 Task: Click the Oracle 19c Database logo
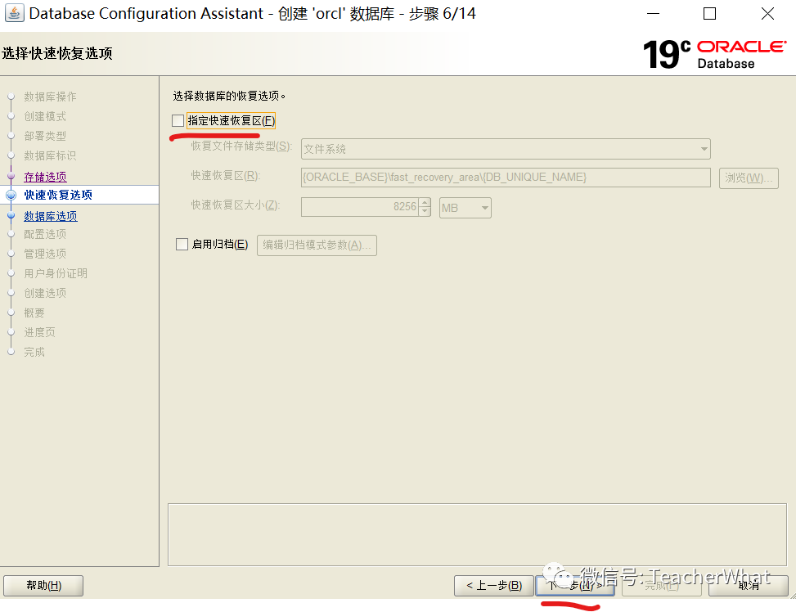tap(714, 54)
